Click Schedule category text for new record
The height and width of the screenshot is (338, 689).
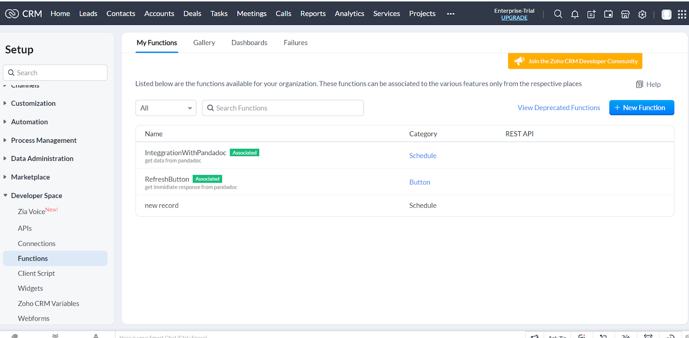pyautogui.click(x=423, y=206)
